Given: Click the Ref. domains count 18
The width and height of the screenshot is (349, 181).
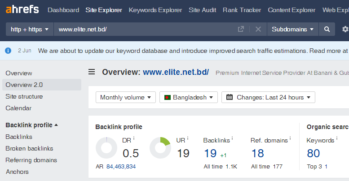Looking at the screenshot, I should click(258, 153).
